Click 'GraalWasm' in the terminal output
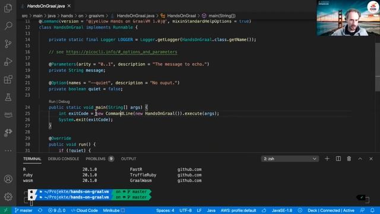The width and height of the screenshot is (380, 214). [x=141, y=181]
